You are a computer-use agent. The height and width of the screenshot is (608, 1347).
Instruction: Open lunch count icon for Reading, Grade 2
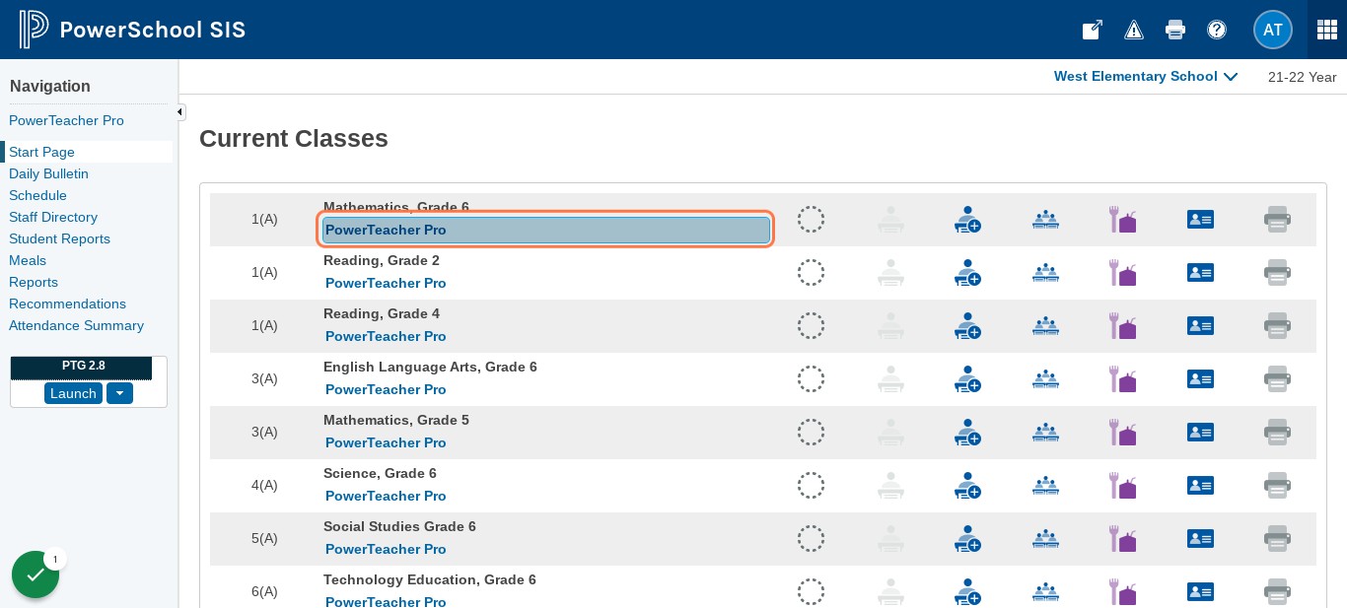point(1122,273)
